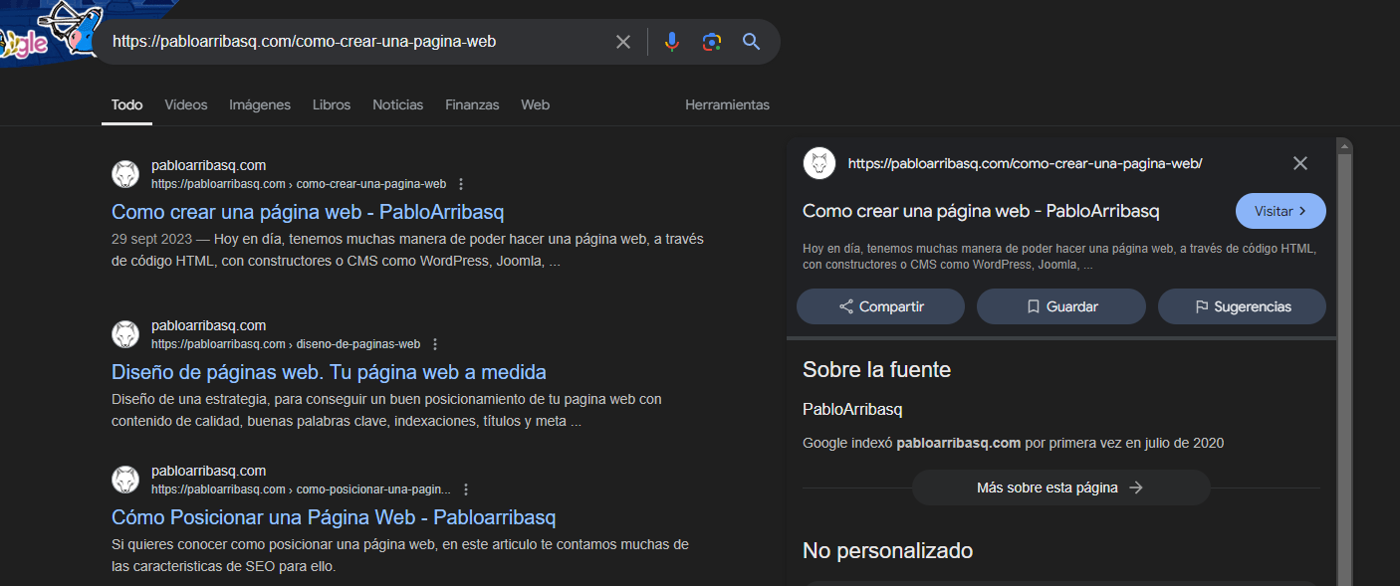This screenshot has height=586, width=1400.
Task: Open Google Lens image search icon
Action: [x=711, y=42]
